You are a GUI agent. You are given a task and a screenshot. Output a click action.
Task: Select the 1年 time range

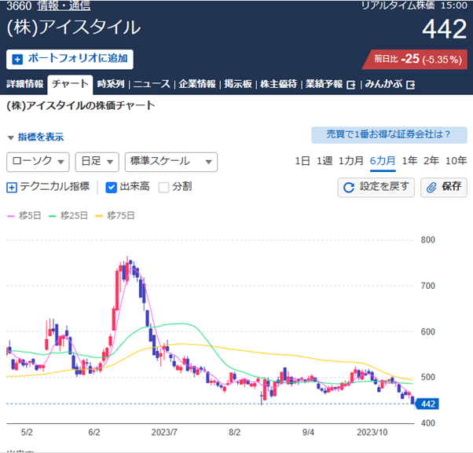pyautogui.click(x=409, y=161)
